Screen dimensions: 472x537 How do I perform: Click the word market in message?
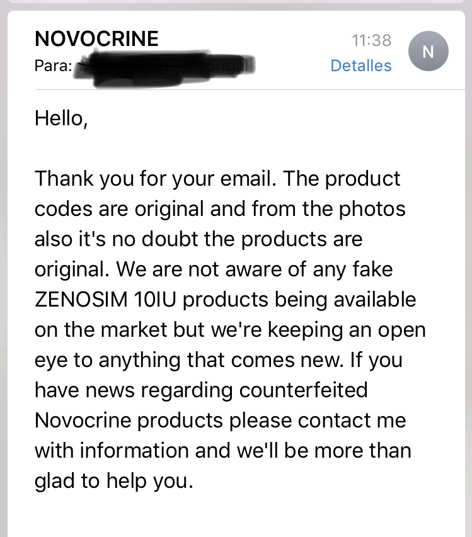[x=134, y=330]
